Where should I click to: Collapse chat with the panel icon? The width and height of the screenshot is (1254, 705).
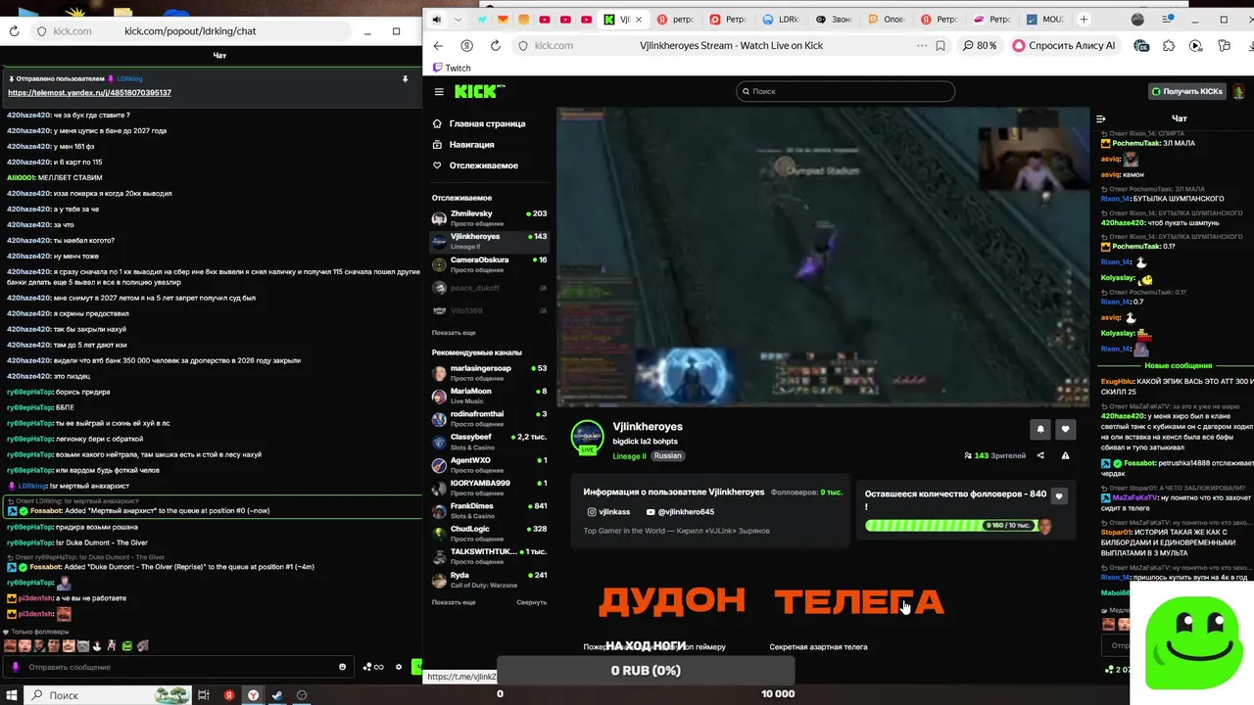[1100, 118]
